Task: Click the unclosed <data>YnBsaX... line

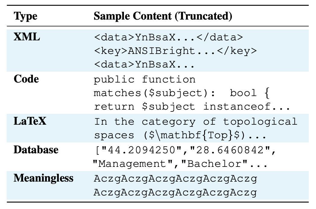Action: tap(144, 64)
